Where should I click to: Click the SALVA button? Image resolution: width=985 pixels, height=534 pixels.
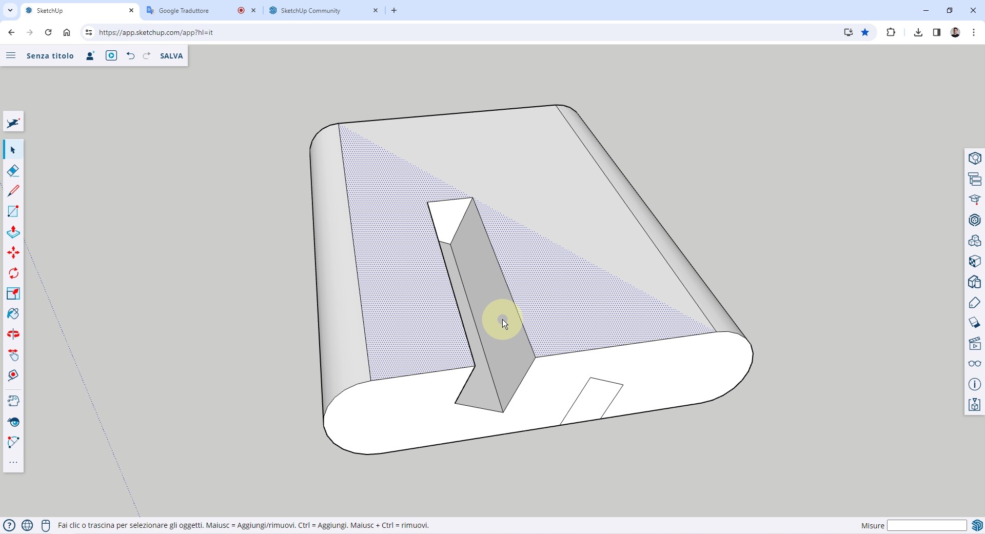pos(171,56)
